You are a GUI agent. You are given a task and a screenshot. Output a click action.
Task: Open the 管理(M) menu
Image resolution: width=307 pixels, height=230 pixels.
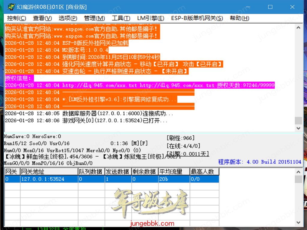94,18
